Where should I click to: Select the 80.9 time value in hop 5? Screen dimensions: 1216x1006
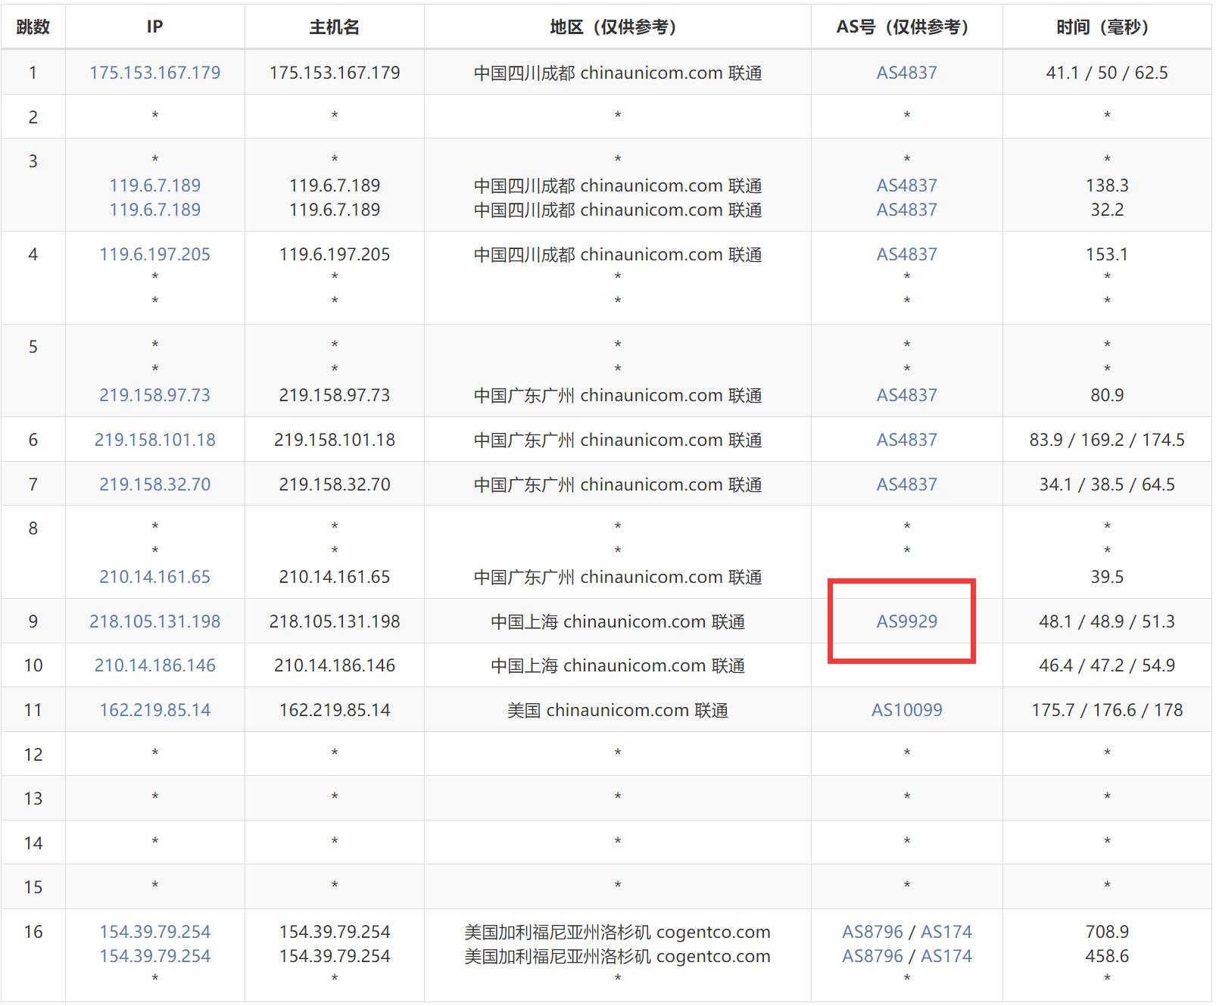tap(1107, 395)
